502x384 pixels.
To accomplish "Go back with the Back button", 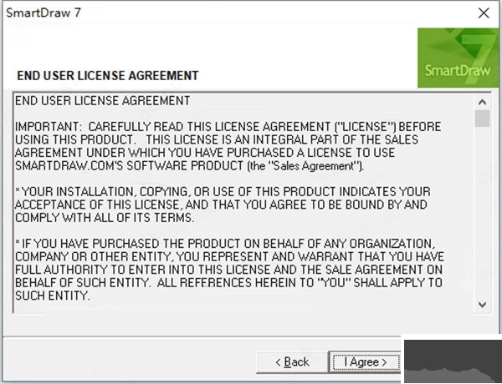I will coord(293,361).
